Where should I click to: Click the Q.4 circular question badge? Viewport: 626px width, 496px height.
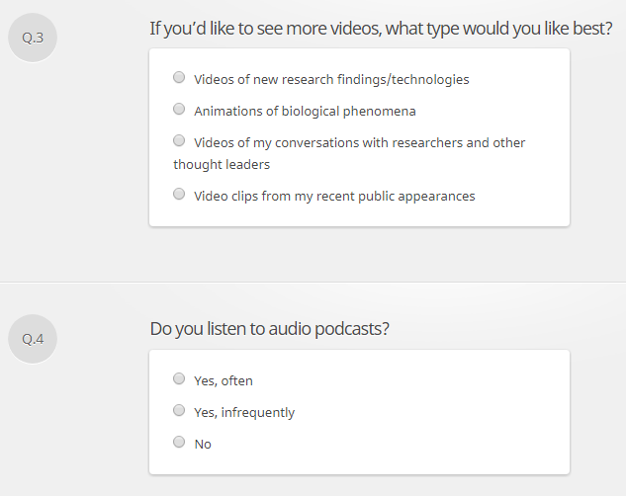[33, 339]
